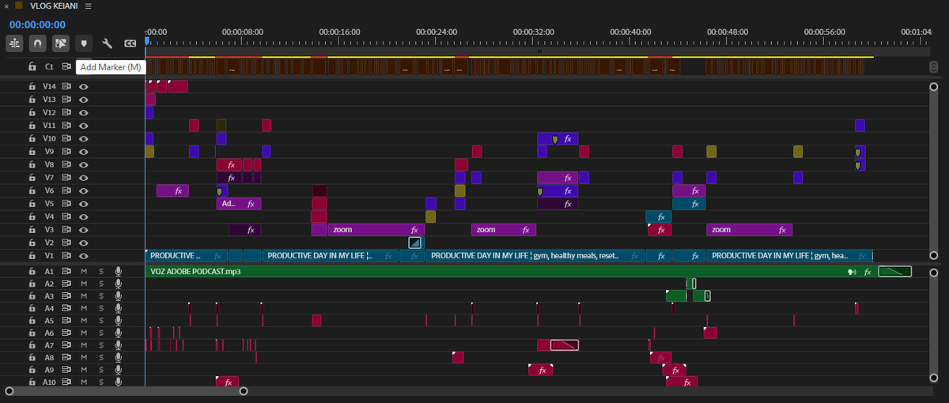Open the VLOG KEIANI panel menu
This screenshot has height=403, width=949.
coord(88,6)
